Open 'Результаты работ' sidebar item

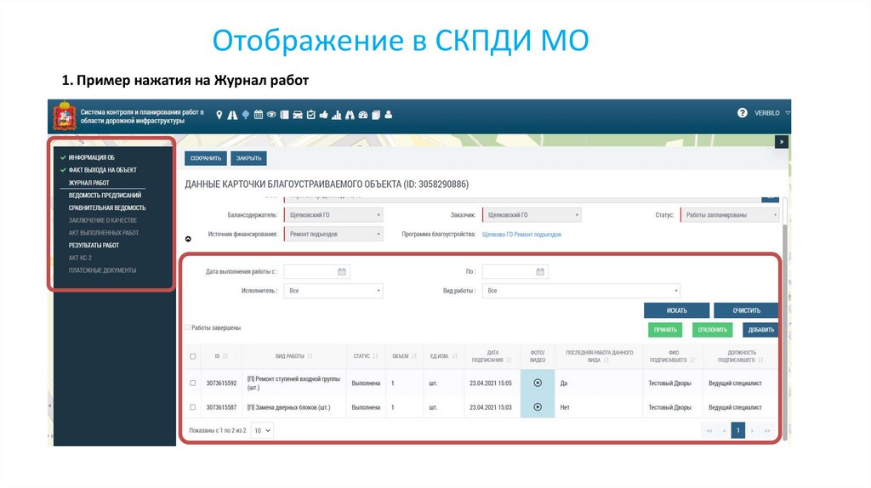click(x=94, y=246)
